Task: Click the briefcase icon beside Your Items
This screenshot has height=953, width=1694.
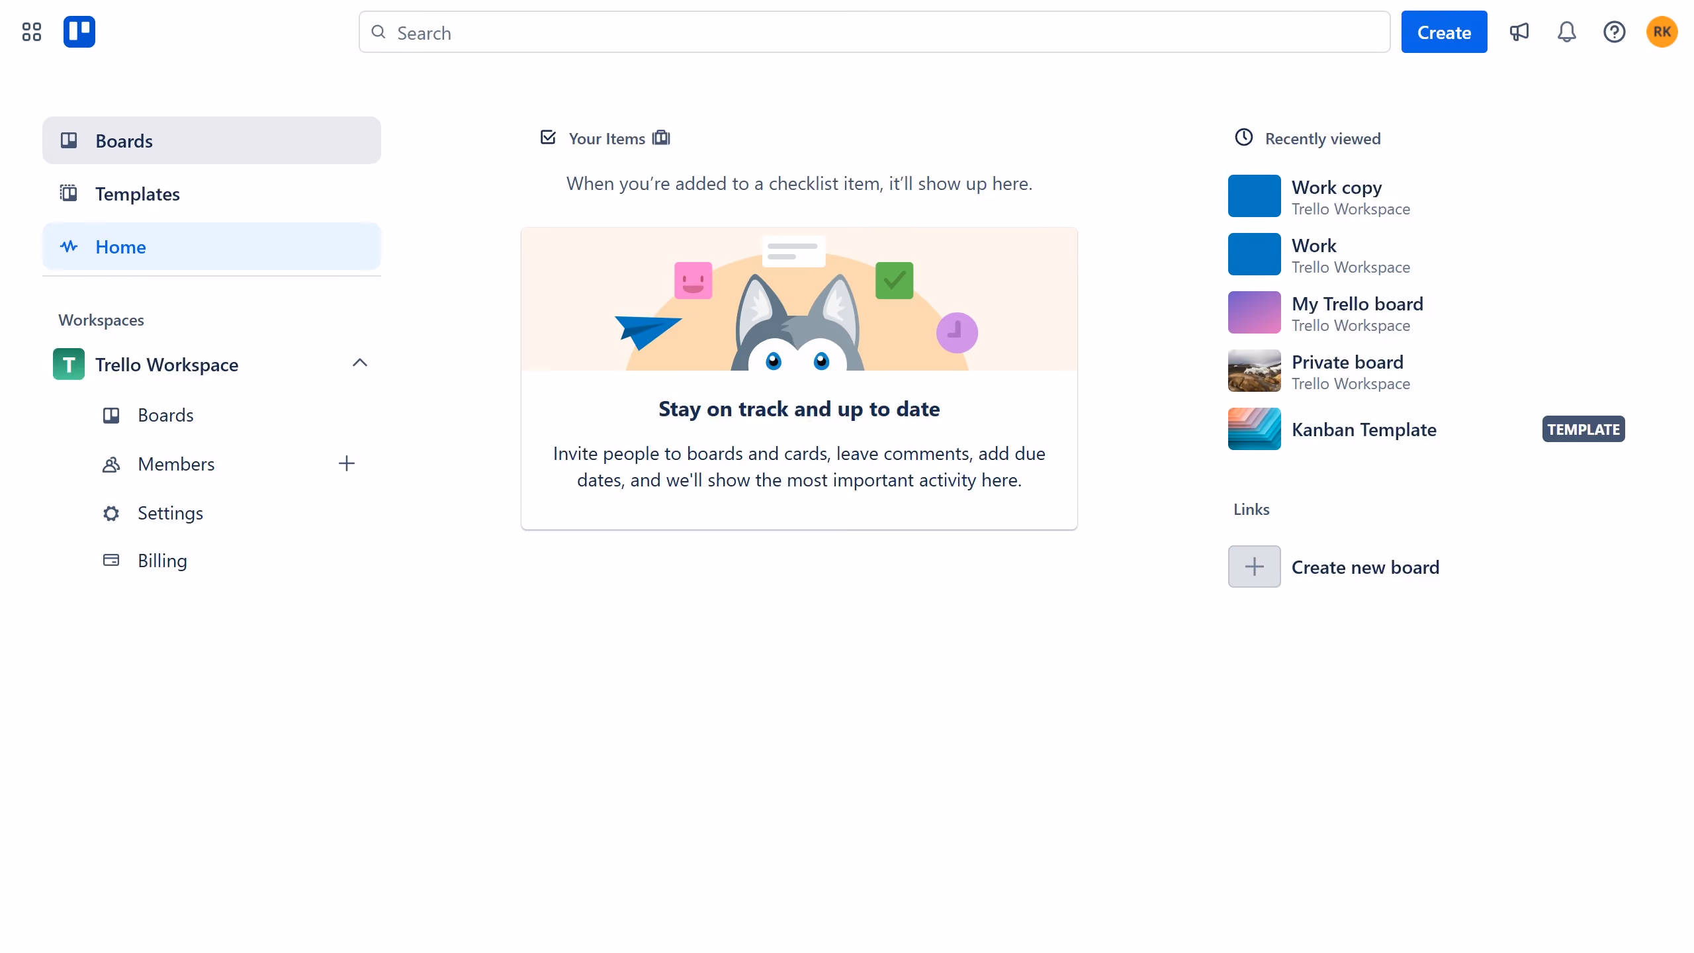Action: point(661,138)
